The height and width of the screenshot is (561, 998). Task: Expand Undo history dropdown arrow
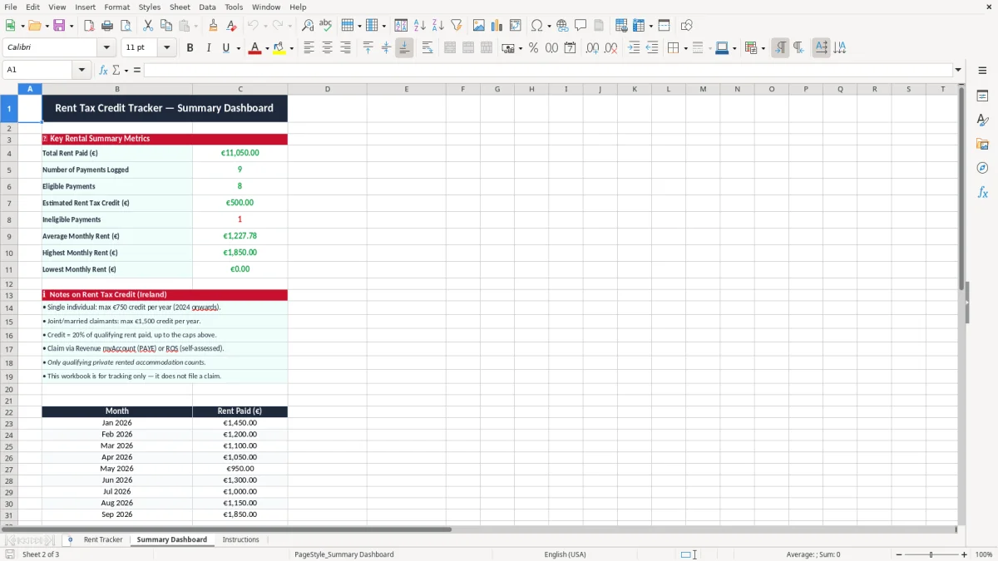point(265,26)
